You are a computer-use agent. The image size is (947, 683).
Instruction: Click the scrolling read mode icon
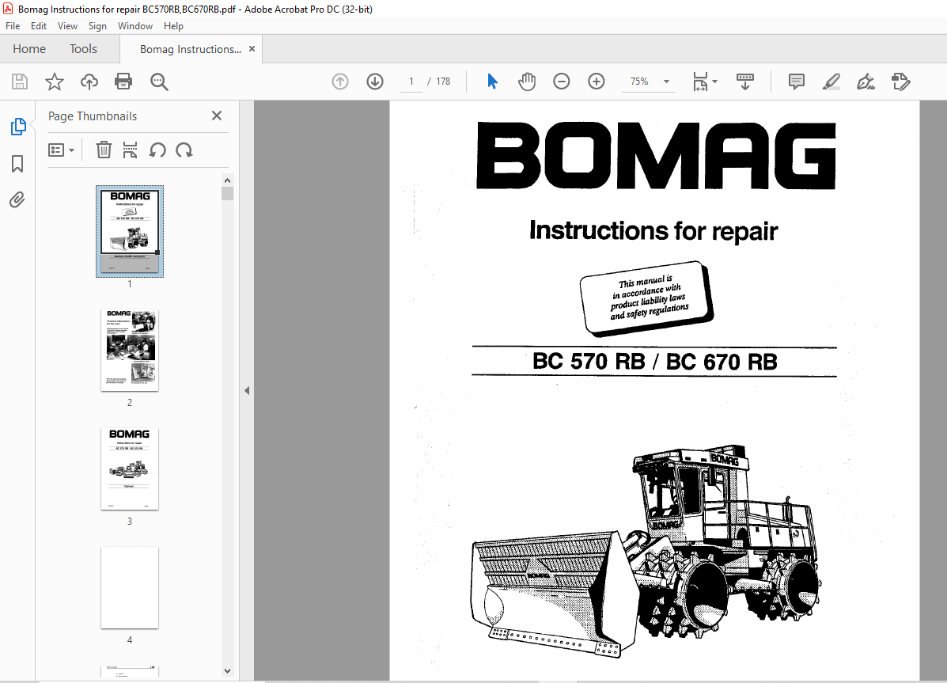(x=745, y=82)
